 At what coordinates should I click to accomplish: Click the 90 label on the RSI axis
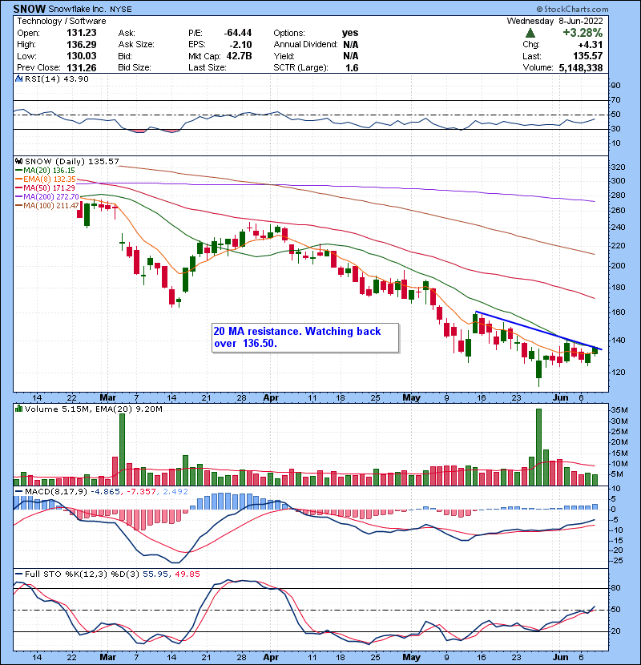[615, 86]
